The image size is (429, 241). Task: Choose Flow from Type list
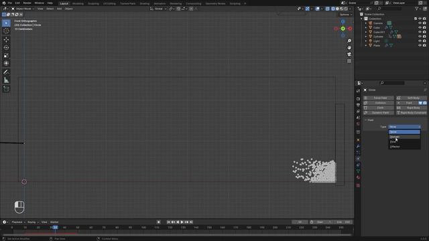[x=404, y=142]
